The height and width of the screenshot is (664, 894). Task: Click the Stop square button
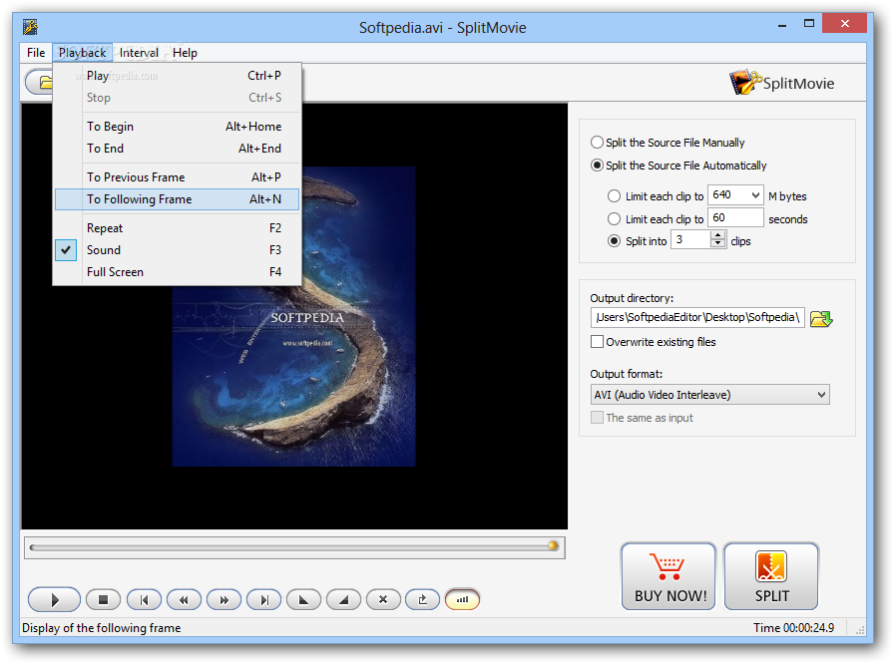(103, 599)
